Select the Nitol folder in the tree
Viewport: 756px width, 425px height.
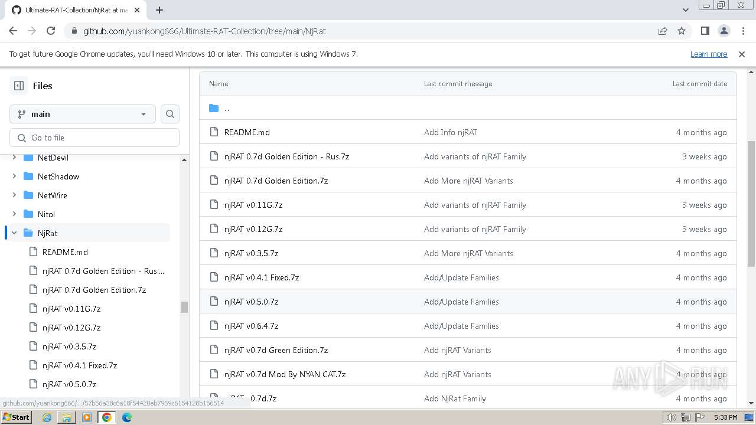pyautogui.click(x=46, y=214)
